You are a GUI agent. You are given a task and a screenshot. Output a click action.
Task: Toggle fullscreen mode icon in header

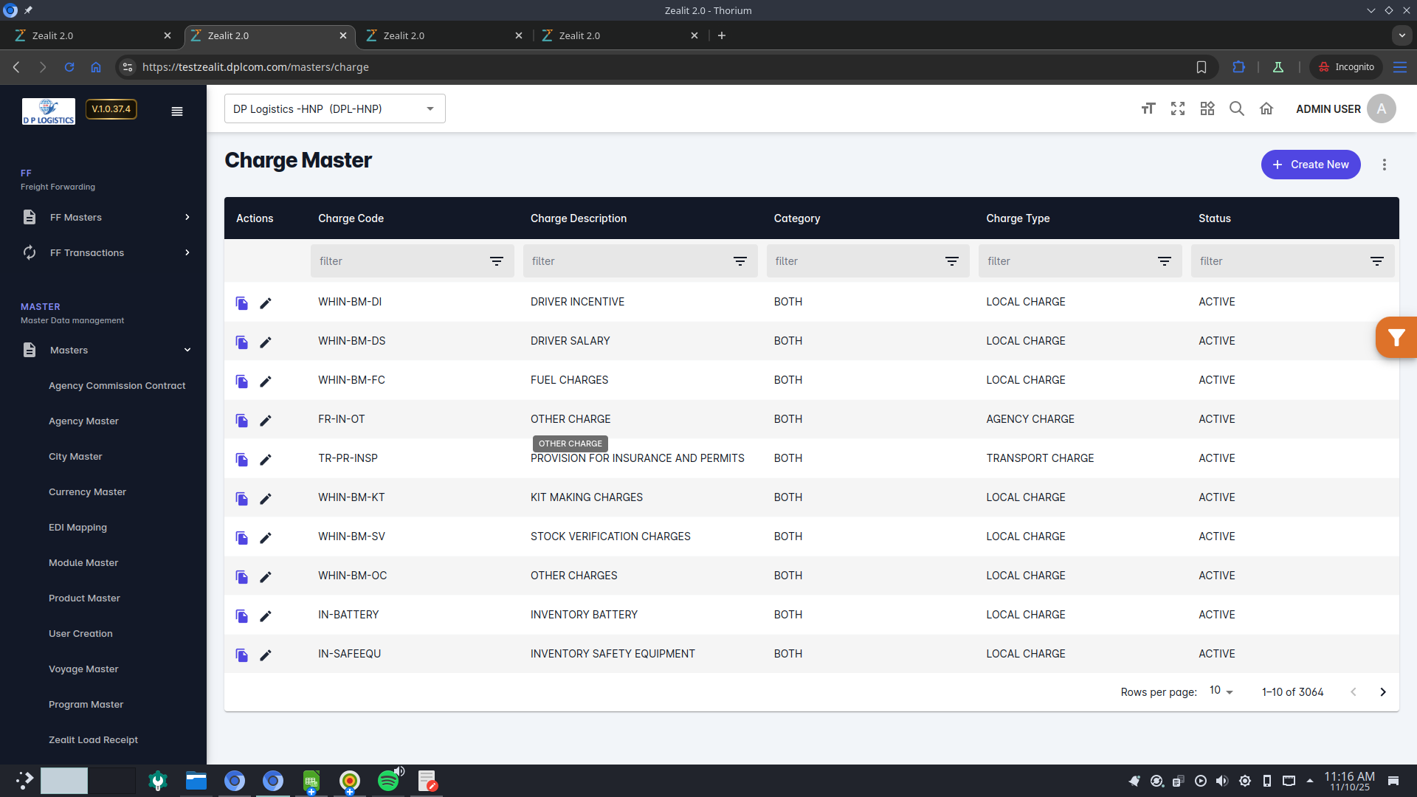(1178, 109)
